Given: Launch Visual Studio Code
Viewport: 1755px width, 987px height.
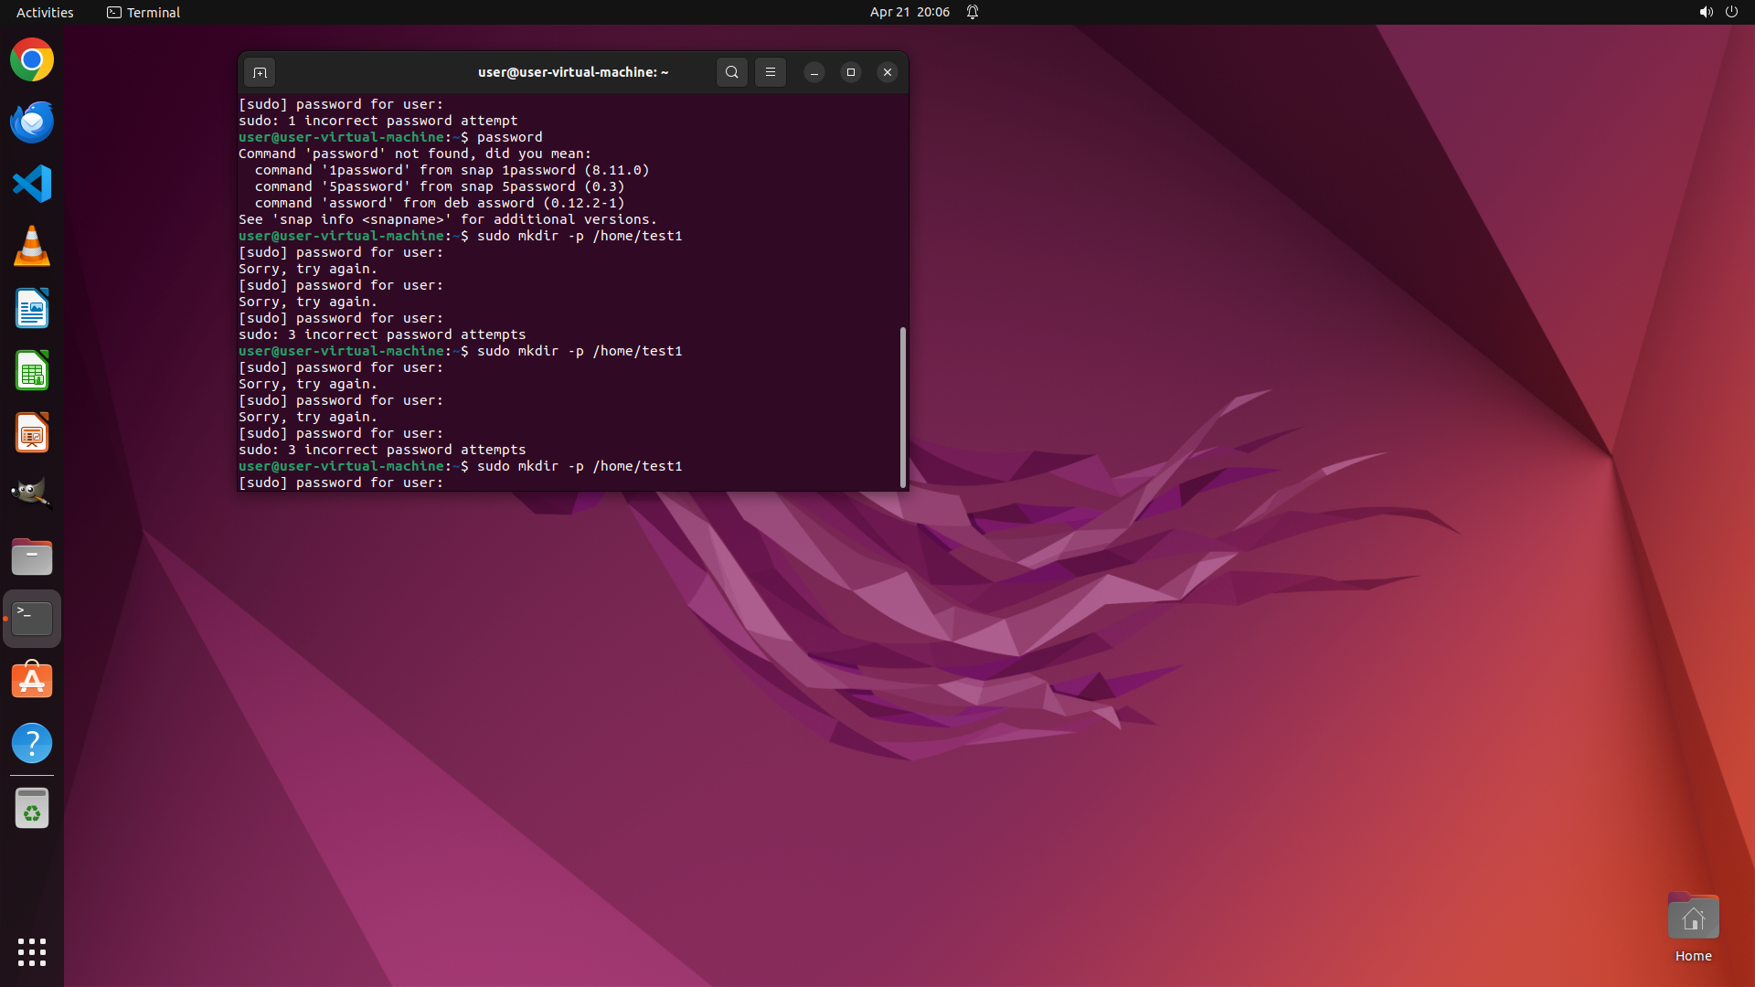Looking at the screenshot, I should point(32,185).
